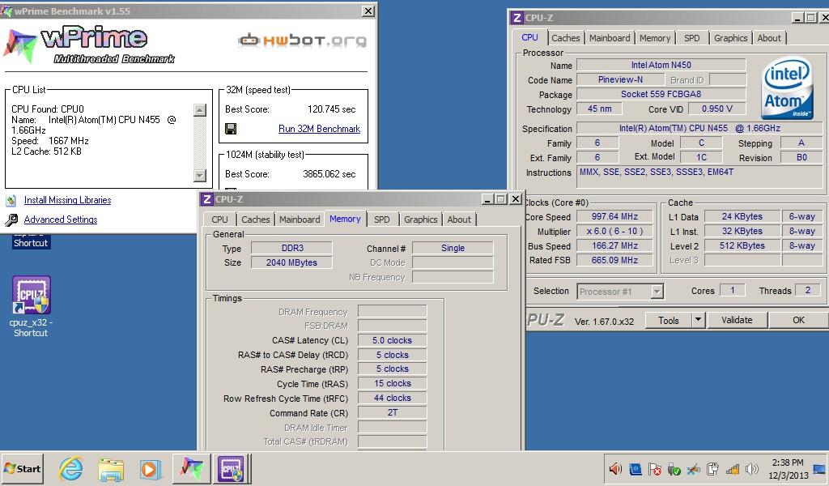Switch to Caches tab in right CPU-Z window
829x486 pixels.
pyautogui.click(x=565, y=38)
